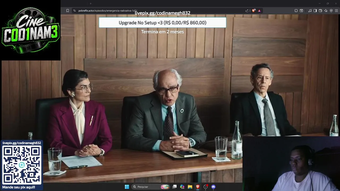Launch Microsoft 365 Copilot from taskbar
The width and height of the screenshot is (340, 191).
pyautogui.click(x=182, y=187)
